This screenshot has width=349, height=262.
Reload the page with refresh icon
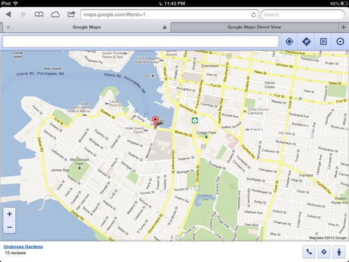point(253,15)
